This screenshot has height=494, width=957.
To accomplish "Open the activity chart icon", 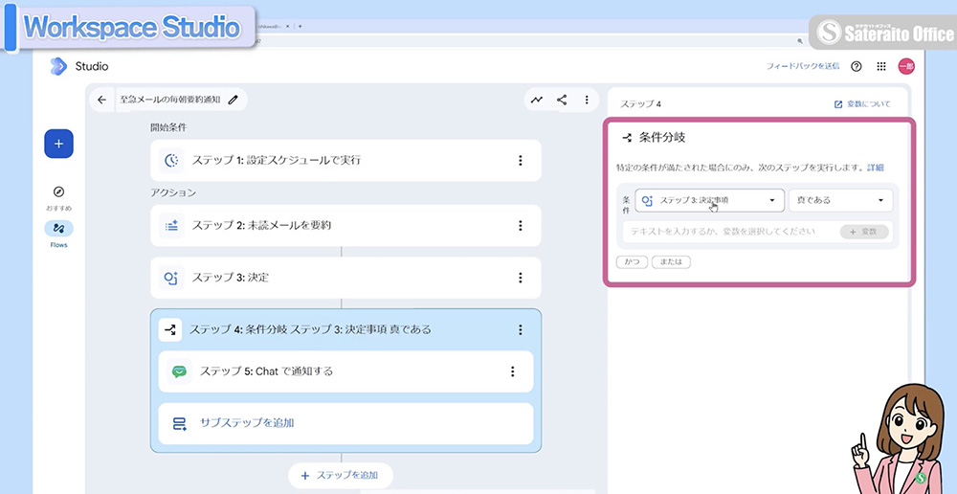I will click(537, 100).
